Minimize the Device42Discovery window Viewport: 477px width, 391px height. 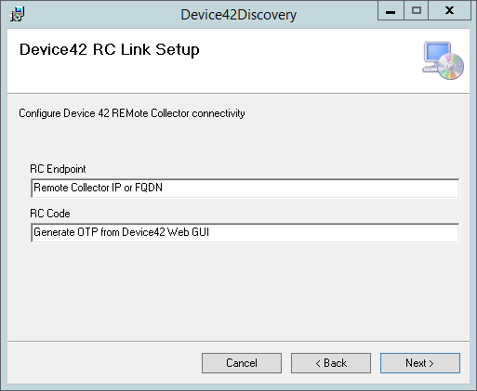pyautogui.click(x=391, y=11)
